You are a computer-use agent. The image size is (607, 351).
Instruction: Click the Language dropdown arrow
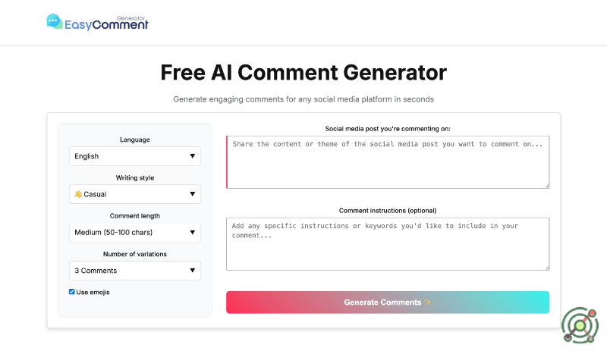click(x=193, y=156)
